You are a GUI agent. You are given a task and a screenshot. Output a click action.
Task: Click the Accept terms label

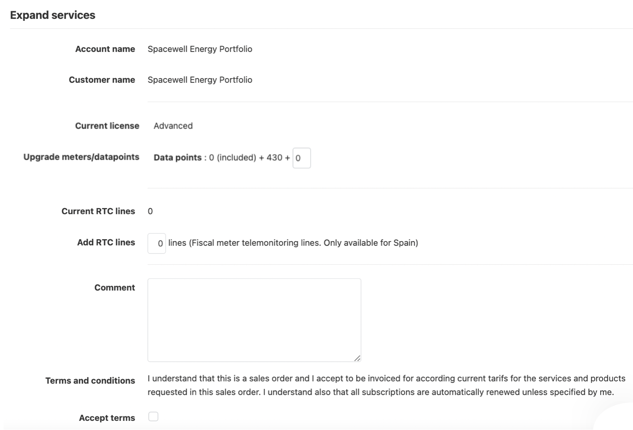pos(107,418)
